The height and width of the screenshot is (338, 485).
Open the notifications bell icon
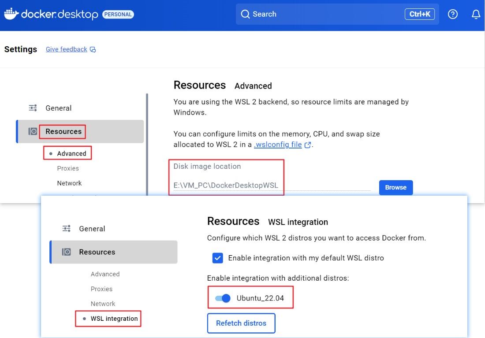[476, 14]
